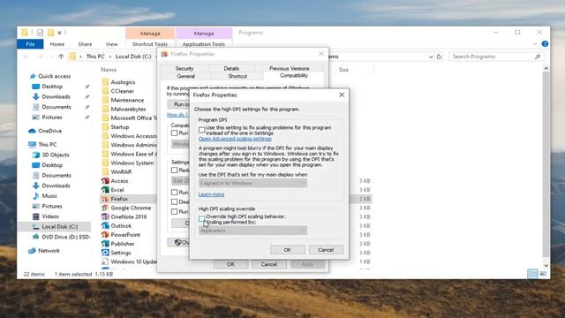The width and height of the screenshot is (565, 318).
Task: Expand the address bar history dropdown
Action: coord(431,57)
